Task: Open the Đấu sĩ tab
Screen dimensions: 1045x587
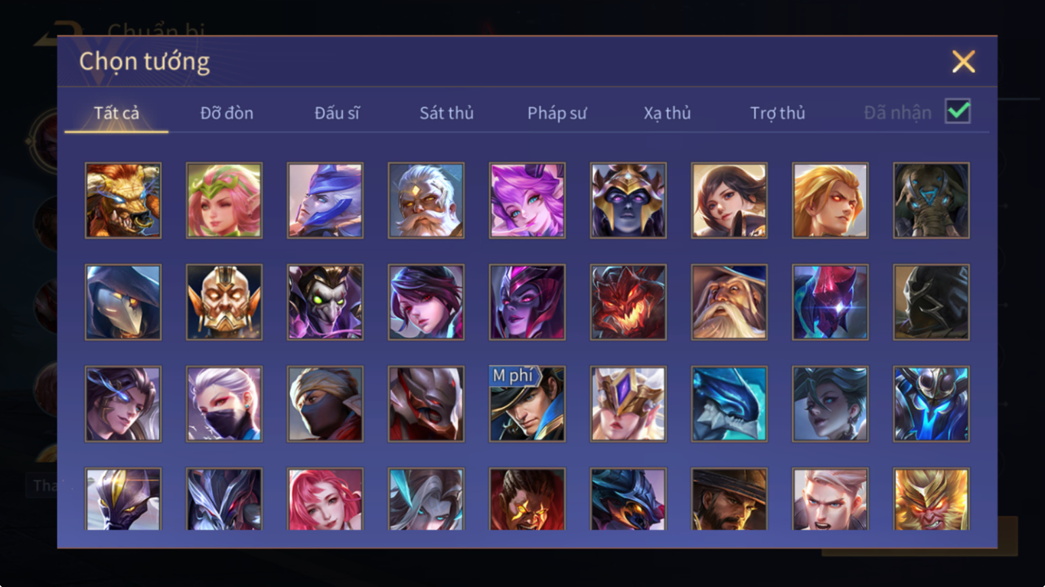Action: (337, 113)
